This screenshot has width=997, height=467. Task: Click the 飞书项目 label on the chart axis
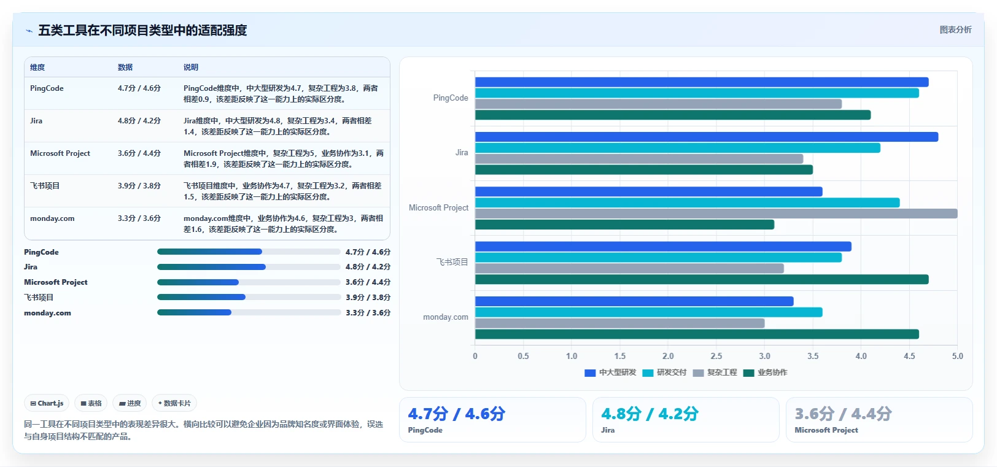point(452,263)
